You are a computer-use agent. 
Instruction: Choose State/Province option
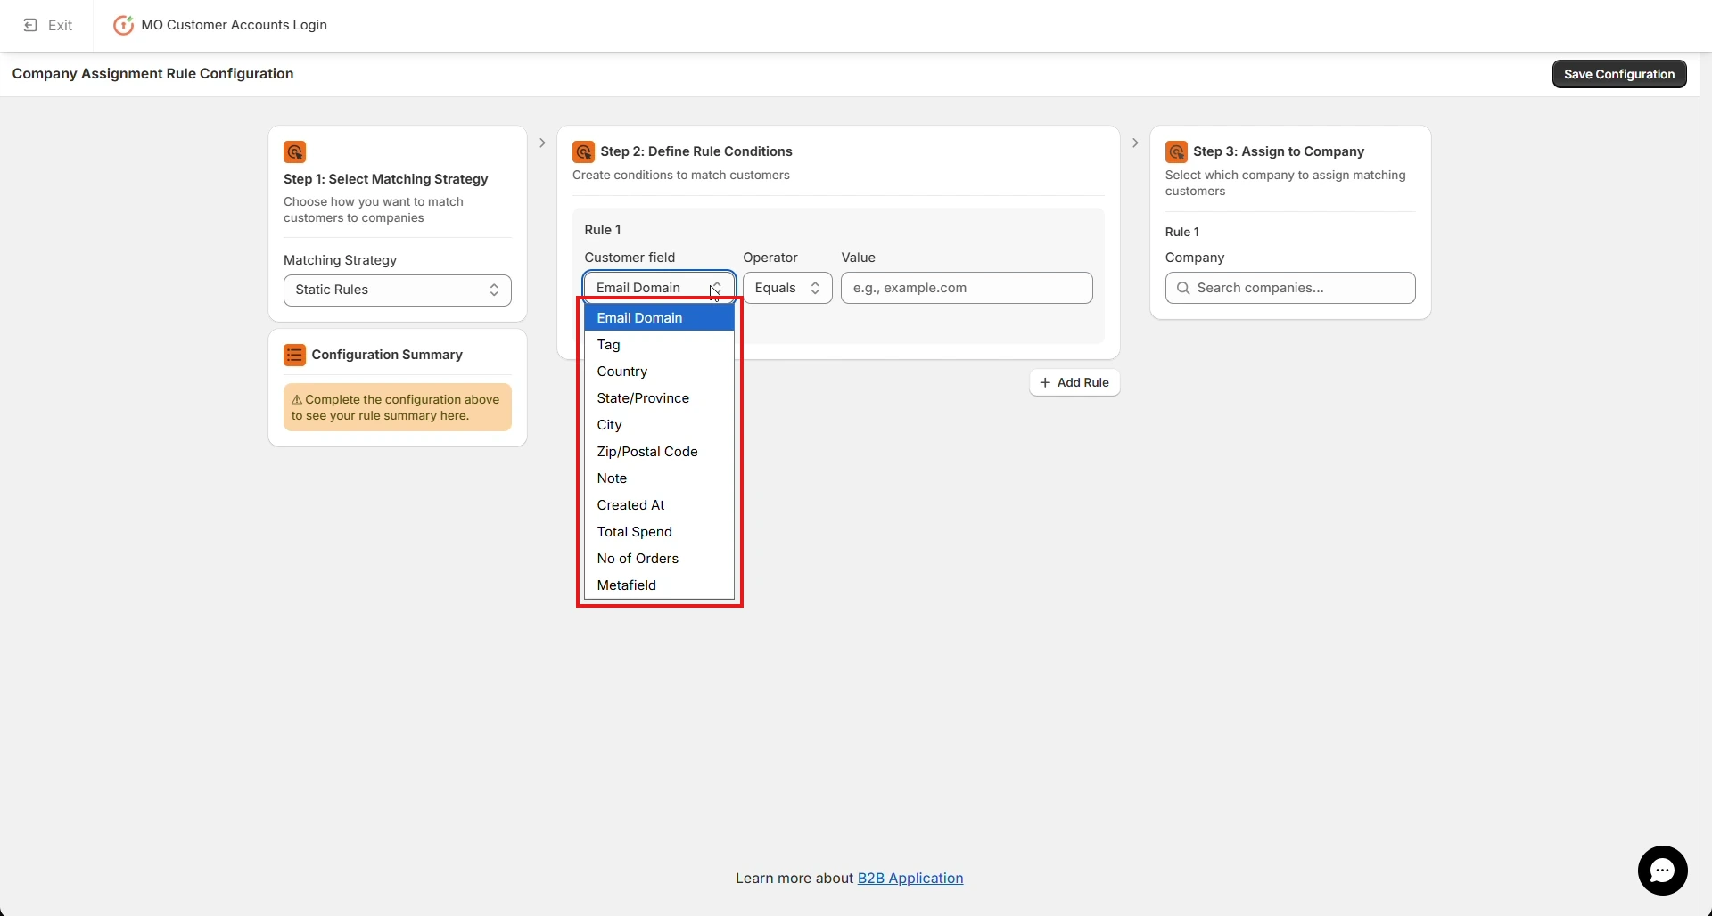coord(659,398)
